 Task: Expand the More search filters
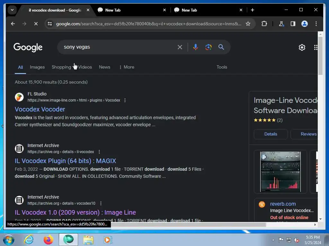pos(127,67)
